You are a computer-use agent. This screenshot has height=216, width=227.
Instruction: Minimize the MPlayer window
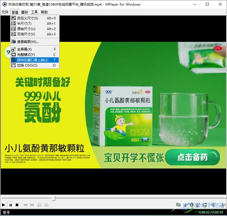(x=195, y=4)
